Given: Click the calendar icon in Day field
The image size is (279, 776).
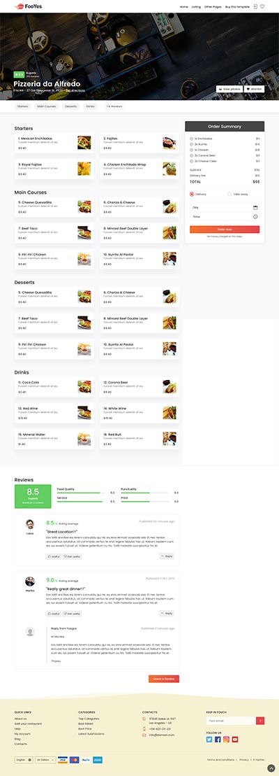Looking at the screenshot, I should (x=255, y=207).
